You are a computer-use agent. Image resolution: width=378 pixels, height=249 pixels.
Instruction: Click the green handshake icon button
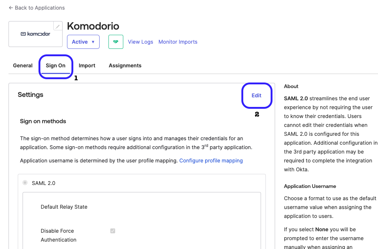click(116, 42)
